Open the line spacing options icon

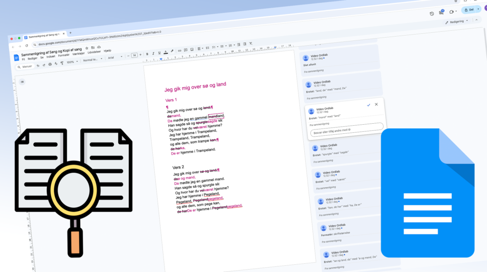coord(207,48)
